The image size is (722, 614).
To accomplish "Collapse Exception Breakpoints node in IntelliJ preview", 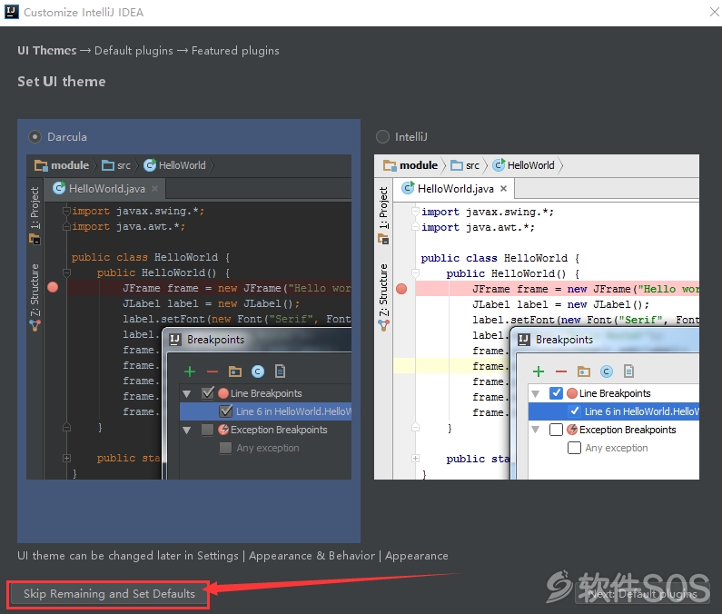I will (535, 431).
